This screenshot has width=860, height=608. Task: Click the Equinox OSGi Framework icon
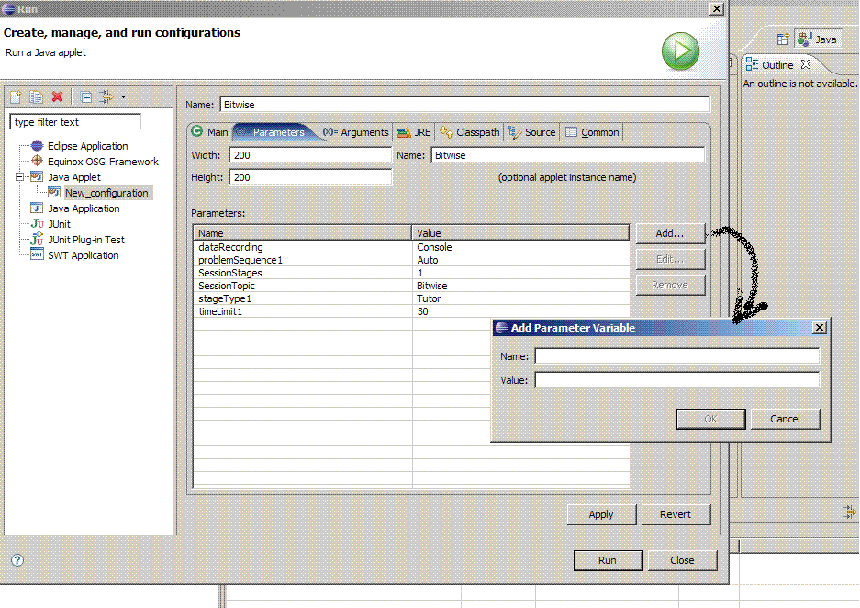tap(37, 161)
